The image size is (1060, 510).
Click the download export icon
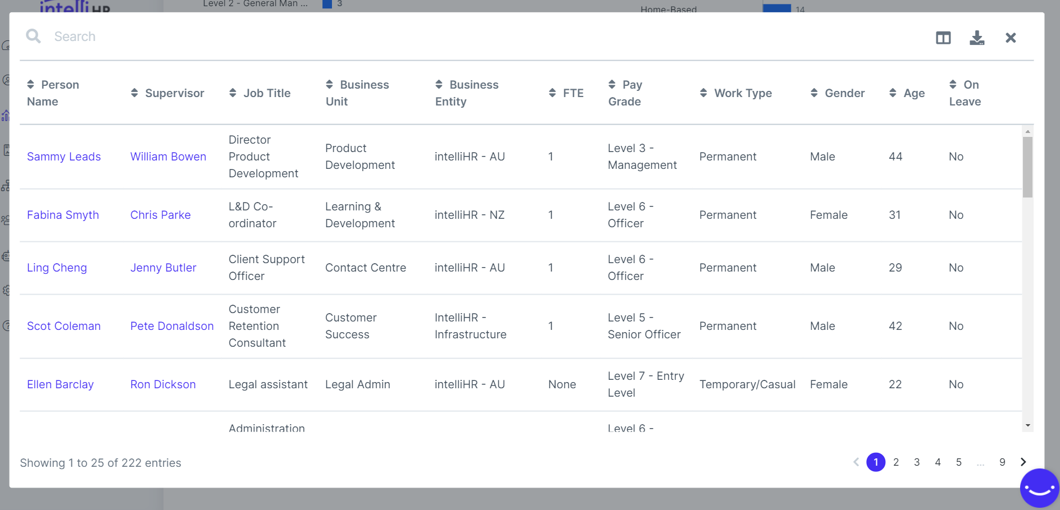point(977,38)
